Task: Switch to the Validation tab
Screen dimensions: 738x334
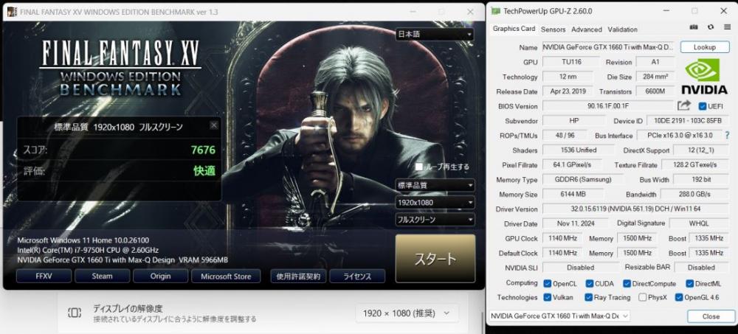Action: pyautogui.click(x=622, y=29)
